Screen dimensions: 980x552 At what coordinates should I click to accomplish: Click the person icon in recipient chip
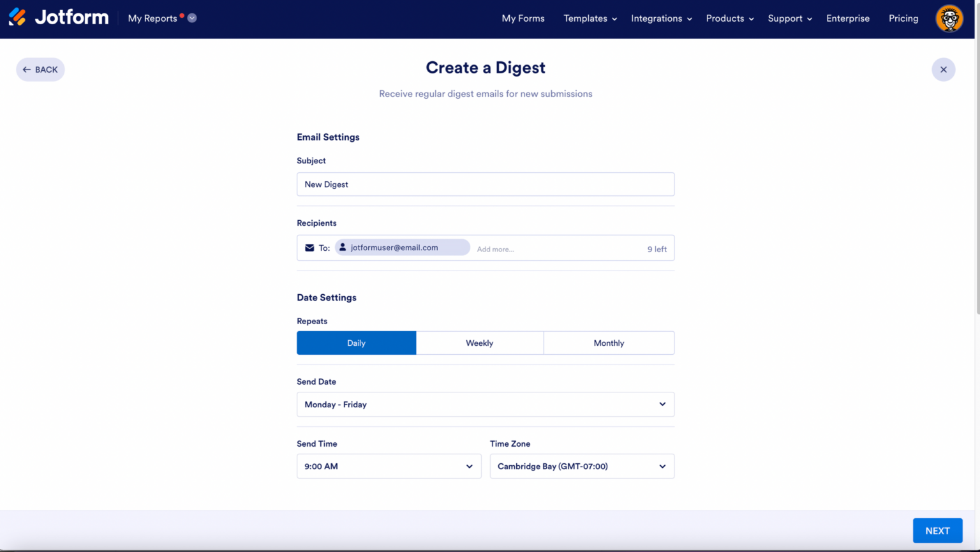[342, 247]
